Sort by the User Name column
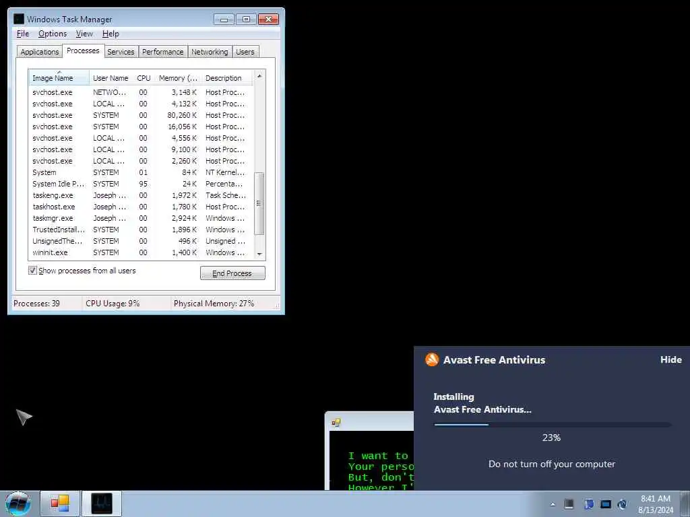 click(x=111, y=78)
